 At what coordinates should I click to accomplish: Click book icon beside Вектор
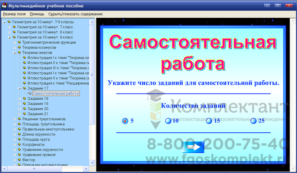tap(19, 159)
